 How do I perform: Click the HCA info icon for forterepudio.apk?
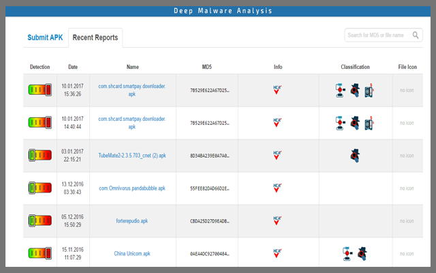(277, 221)
